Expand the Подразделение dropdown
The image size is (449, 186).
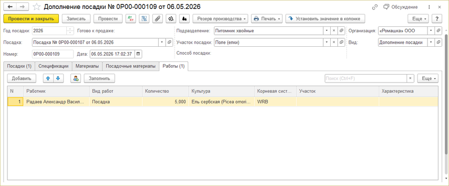pyautogui.click(x=327, y=30)
